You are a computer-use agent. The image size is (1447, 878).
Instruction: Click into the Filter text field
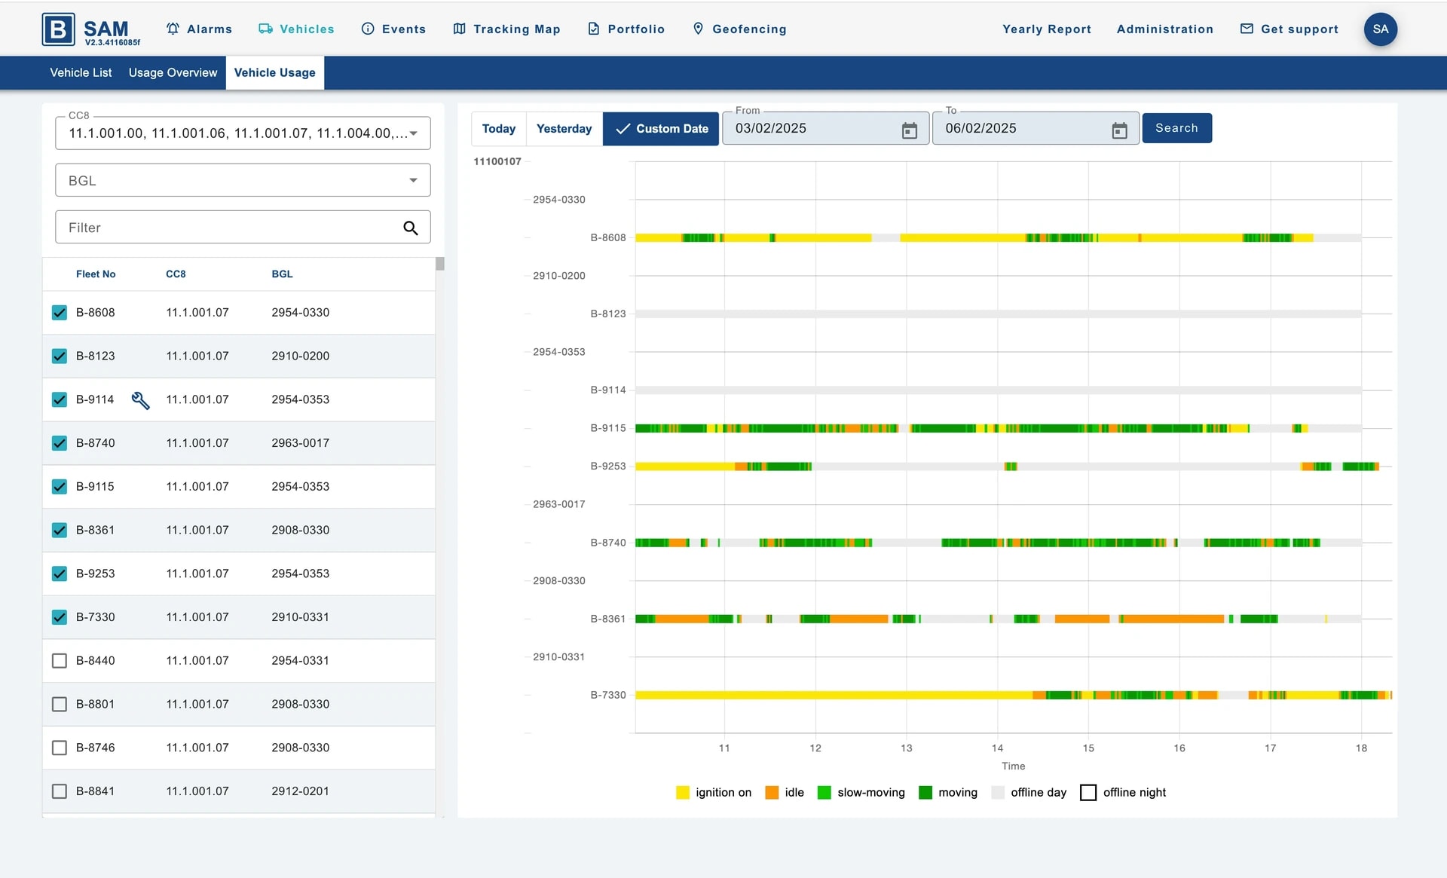(x=226, y=228)
